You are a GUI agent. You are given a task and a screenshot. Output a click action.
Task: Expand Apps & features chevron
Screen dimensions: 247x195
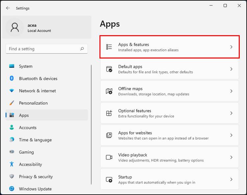click(x=231, y=47)
